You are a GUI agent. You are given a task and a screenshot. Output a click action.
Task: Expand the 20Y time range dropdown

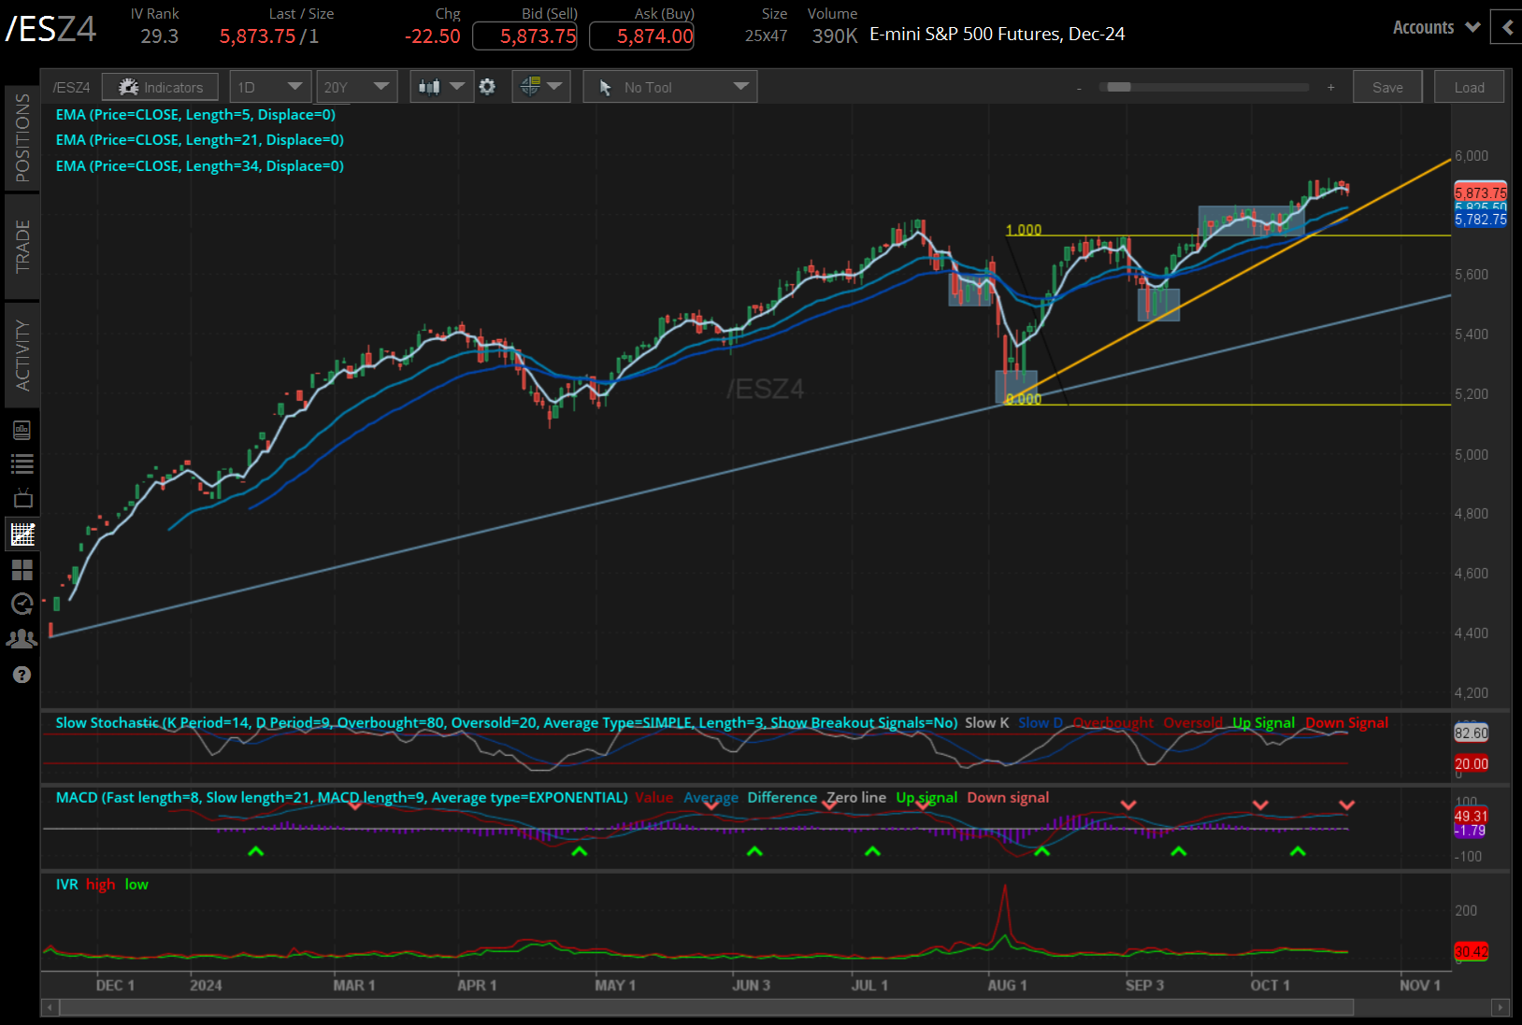coord(356,86)
